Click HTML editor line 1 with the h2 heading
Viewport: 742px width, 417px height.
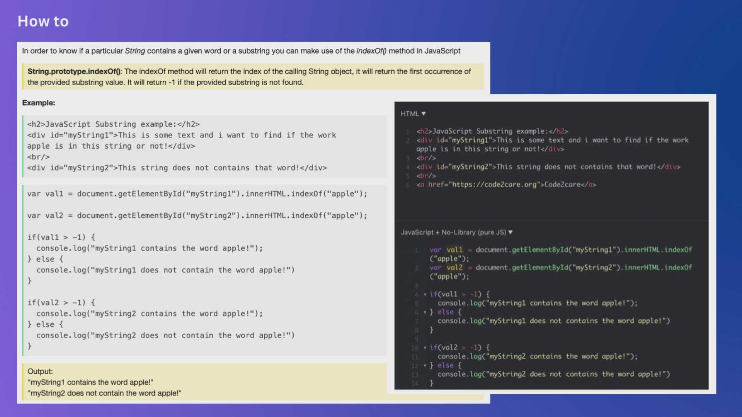pyautogui.click(x=492, y=131)
